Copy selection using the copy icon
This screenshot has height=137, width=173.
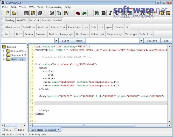click(x=59, y=13)
